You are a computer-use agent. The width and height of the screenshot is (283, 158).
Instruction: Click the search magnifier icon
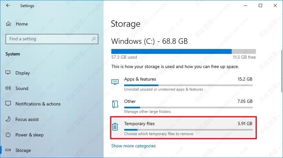(94, 39)
